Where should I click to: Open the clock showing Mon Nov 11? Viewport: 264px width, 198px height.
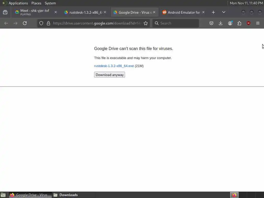coord(246,3)
